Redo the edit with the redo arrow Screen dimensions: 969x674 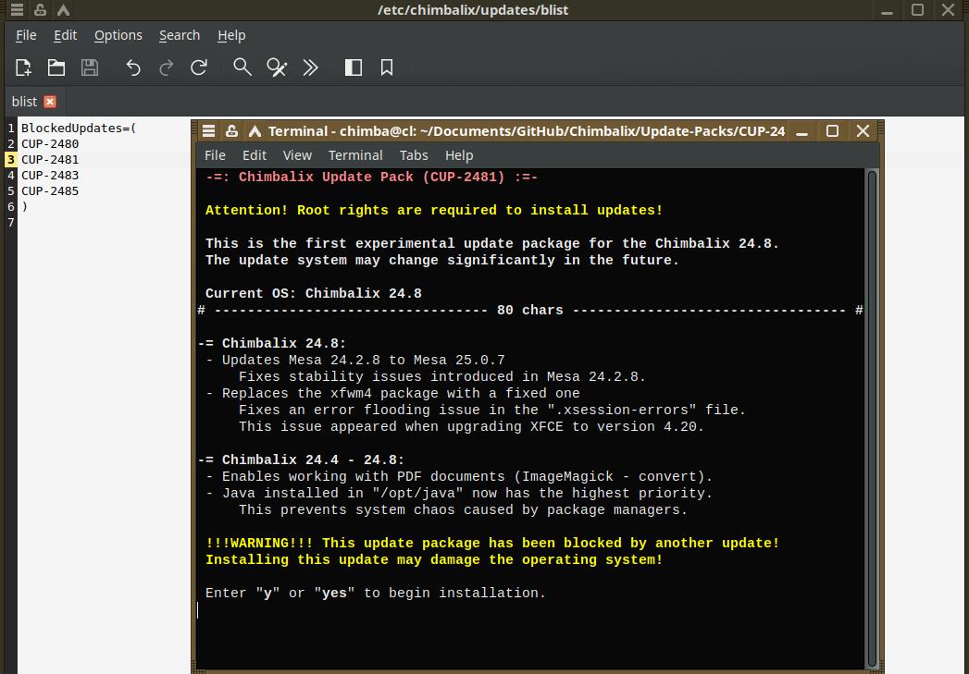click(167, 67)
